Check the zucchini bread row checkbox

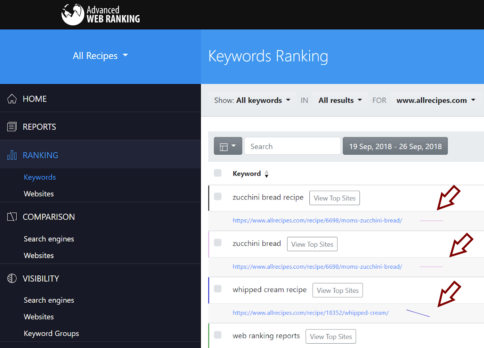click(x=218, y=242)
